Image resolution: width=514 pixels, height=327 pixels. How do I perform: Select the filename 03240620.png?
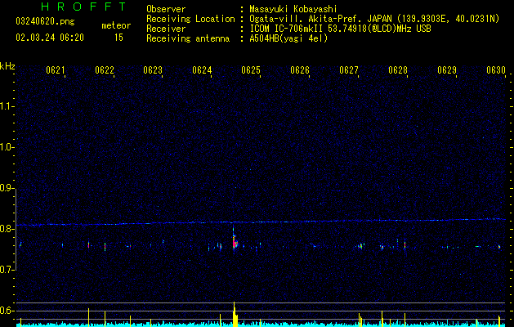click(x=45, y=22)
